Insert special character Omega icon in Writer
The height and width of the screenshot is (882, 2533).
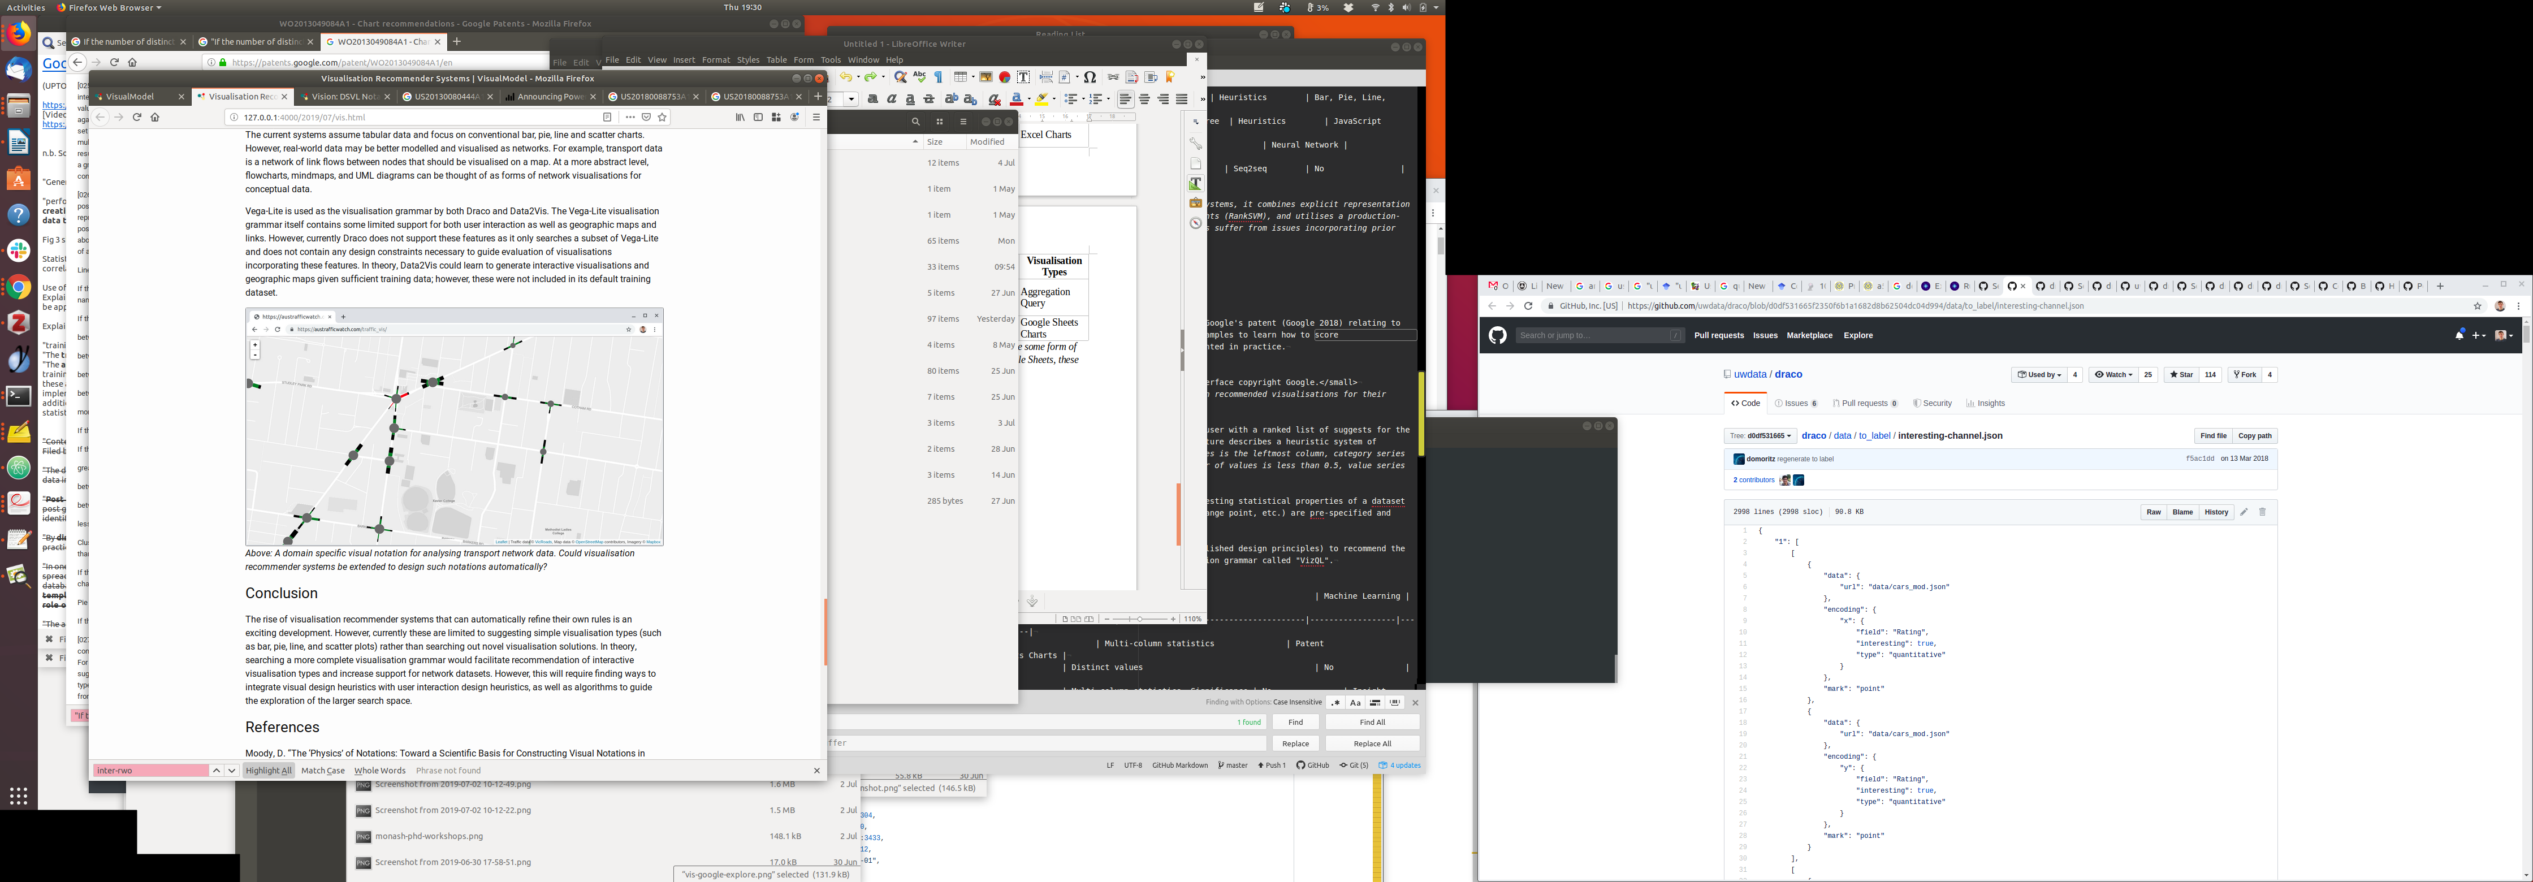(x=1090, y=77)
